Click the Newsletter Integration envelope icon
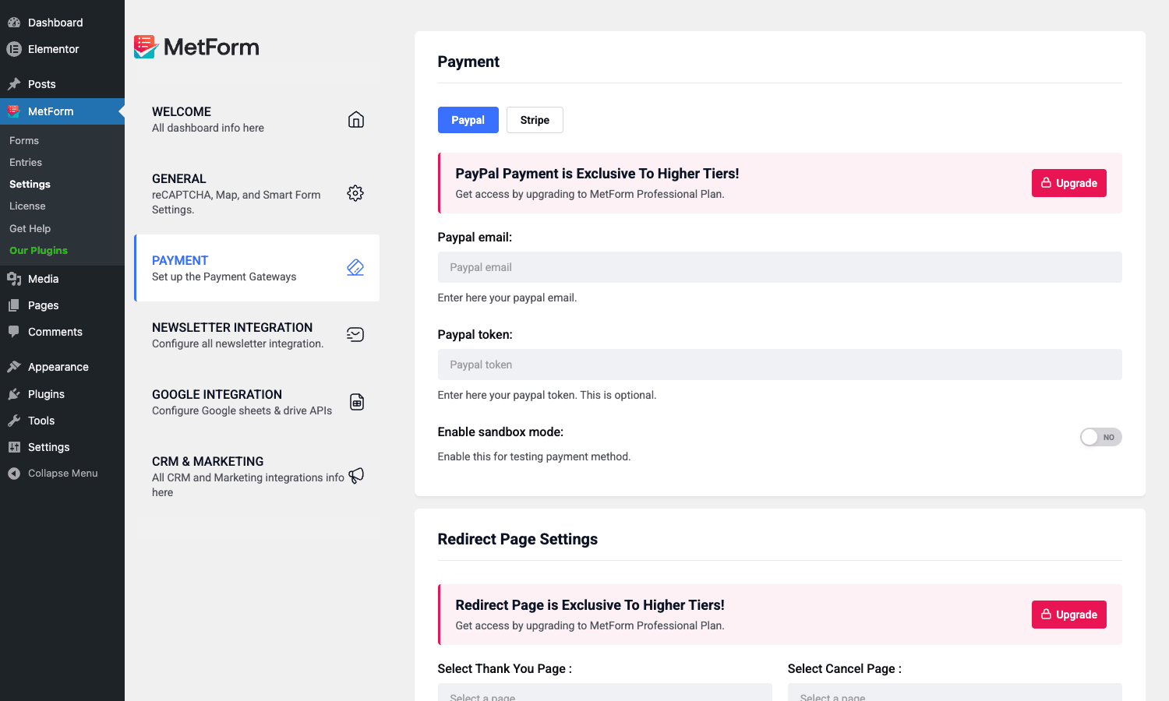 (x=355, y=335)
